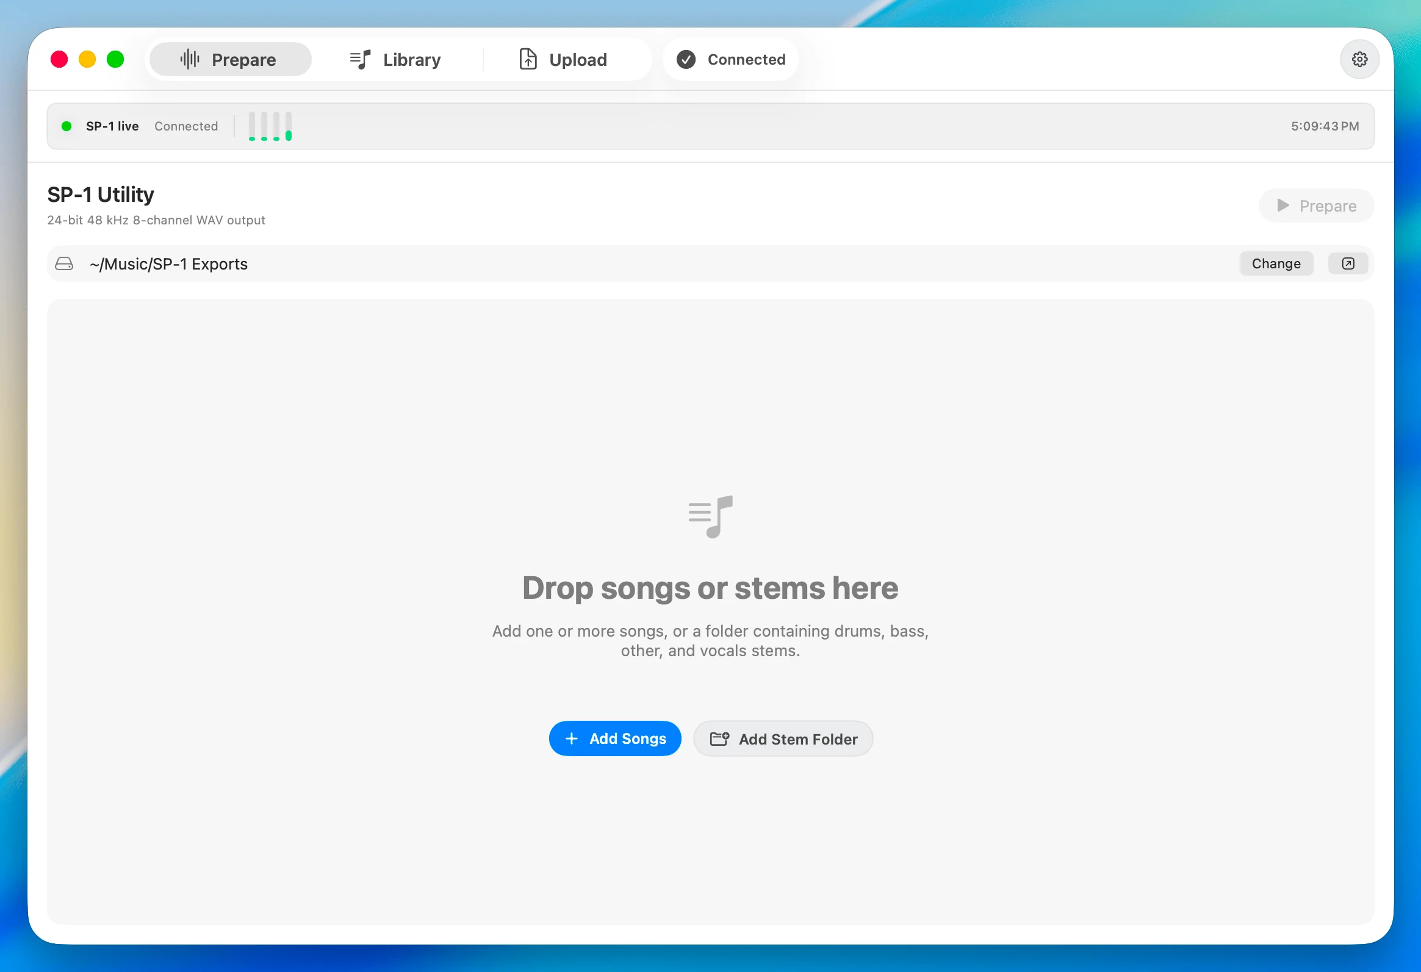Click the Change output folder button

1276,263
